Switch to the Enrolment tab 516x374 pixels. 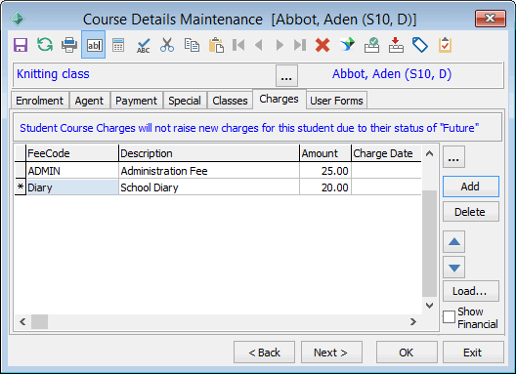(39, 101)
